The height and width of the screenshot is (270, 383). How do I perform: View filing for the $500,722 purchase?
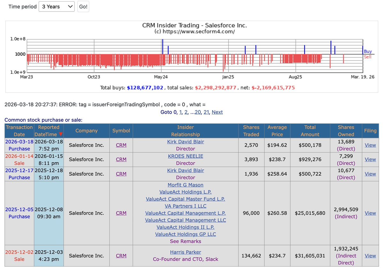[x=370, y=174]
